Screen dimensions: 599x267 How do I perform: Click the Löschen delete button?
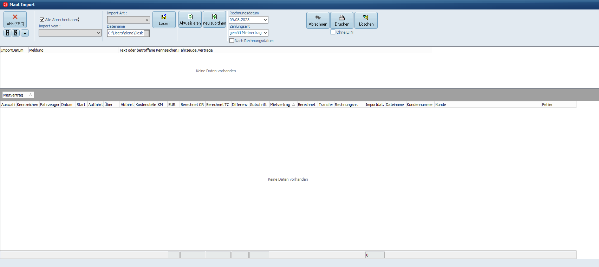[366, 20]
